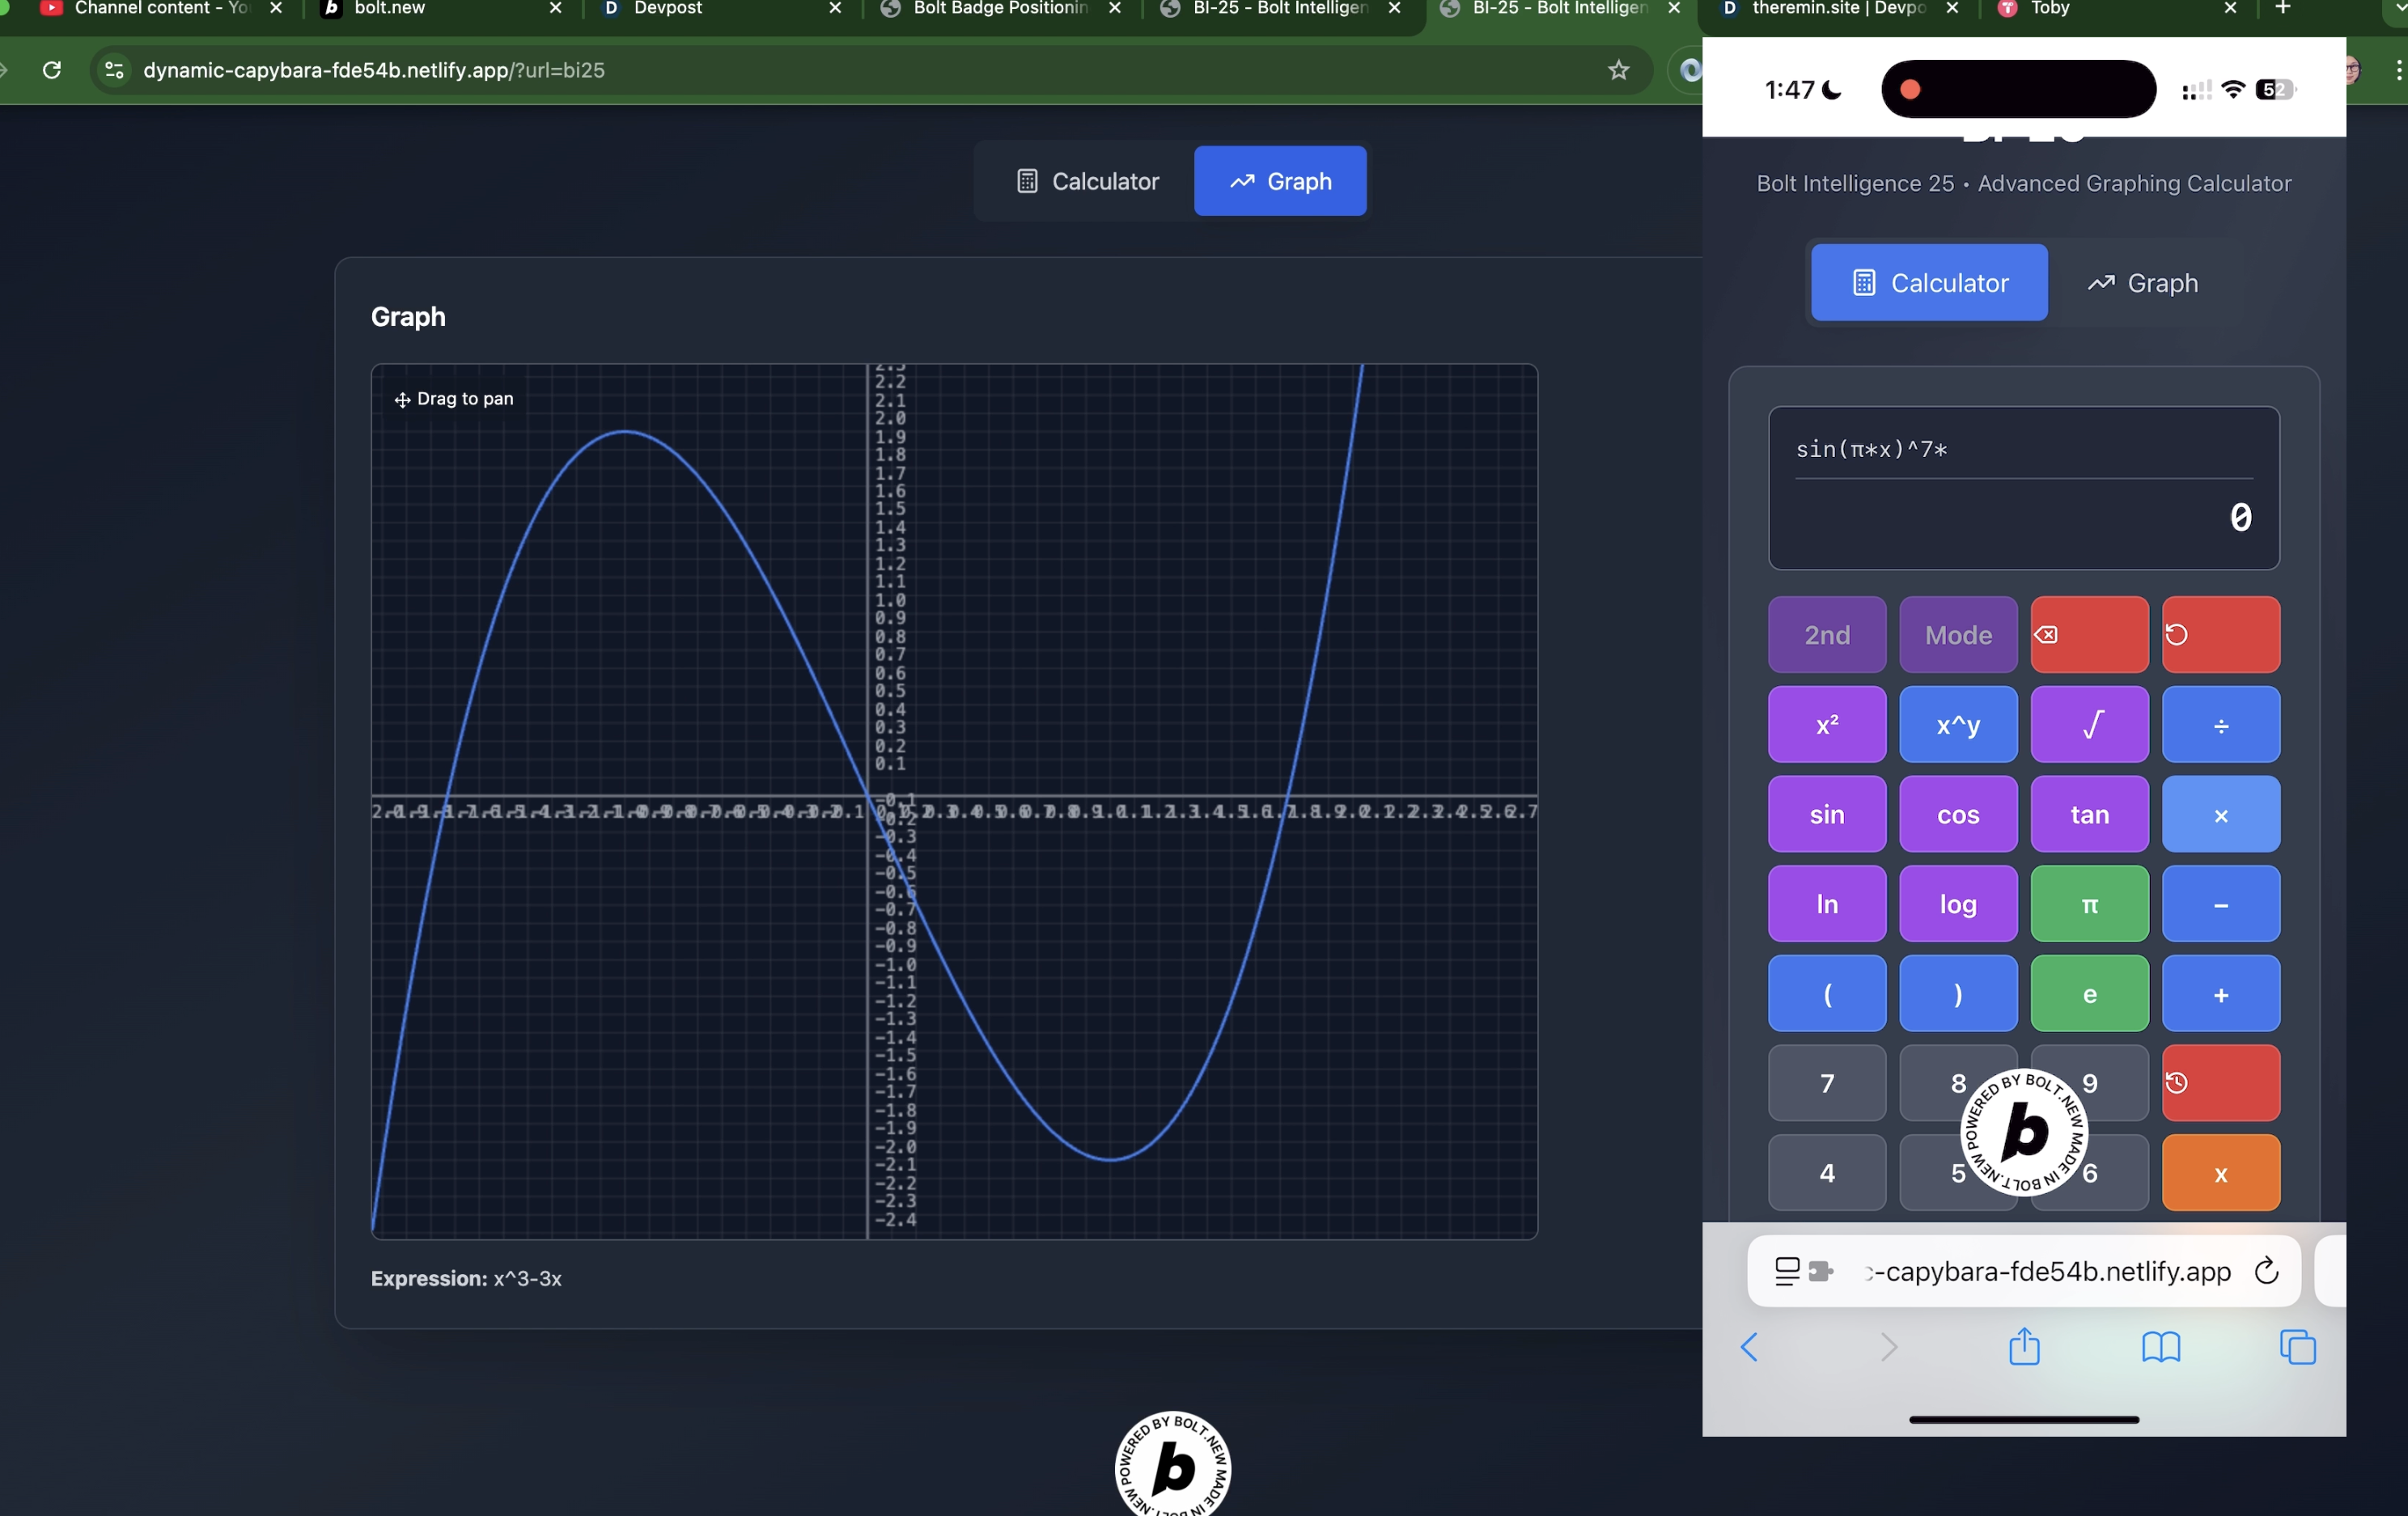2408x1516 pixels.
Task: Tap the Safari back arrow
Action: 1749,1346
